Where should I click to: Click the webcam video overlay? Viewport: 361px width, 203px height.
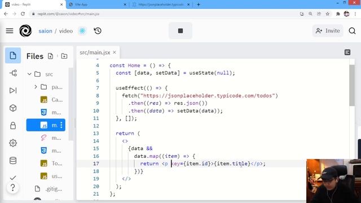coord(333,181)
